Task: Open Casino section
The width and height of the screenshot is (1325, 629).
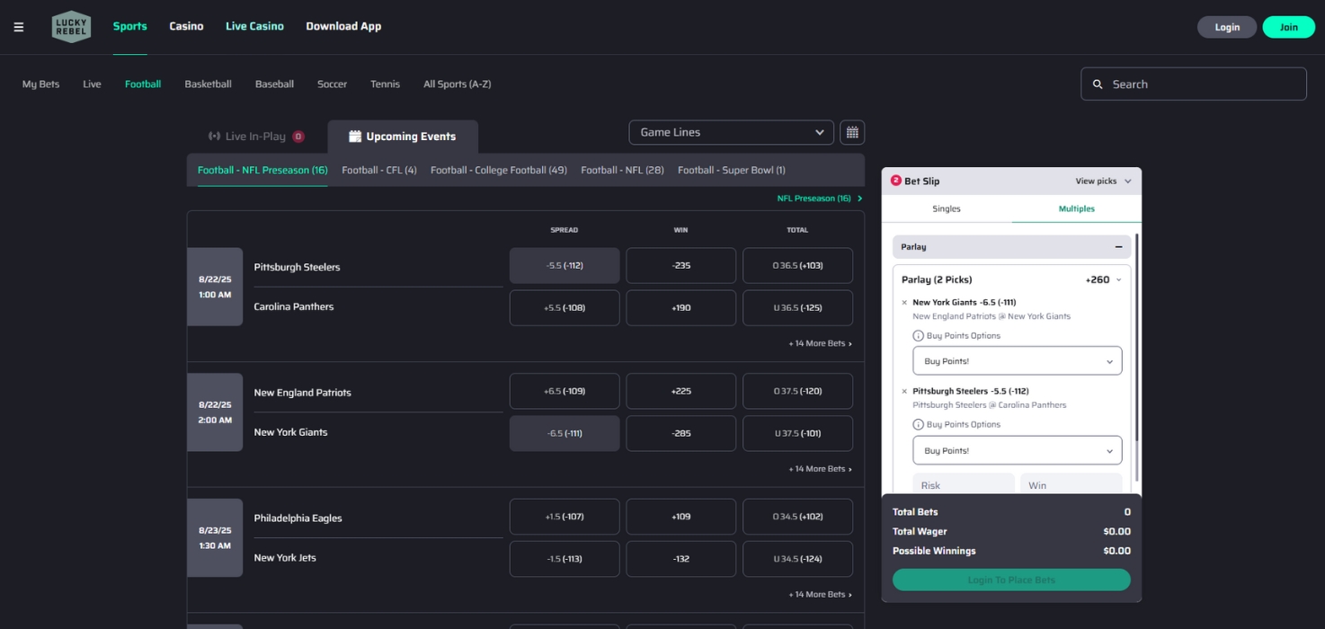Action: point(186,26)
